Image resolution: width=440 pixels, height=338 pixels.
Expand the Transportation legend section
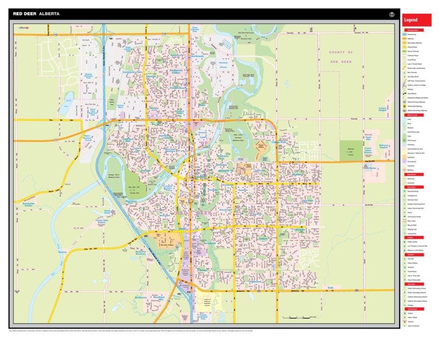click(414, 29)
